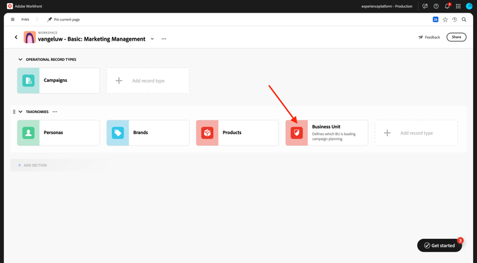Click experienceplatform - Production label
The image size is (477, 263).
tap(387, 6)
